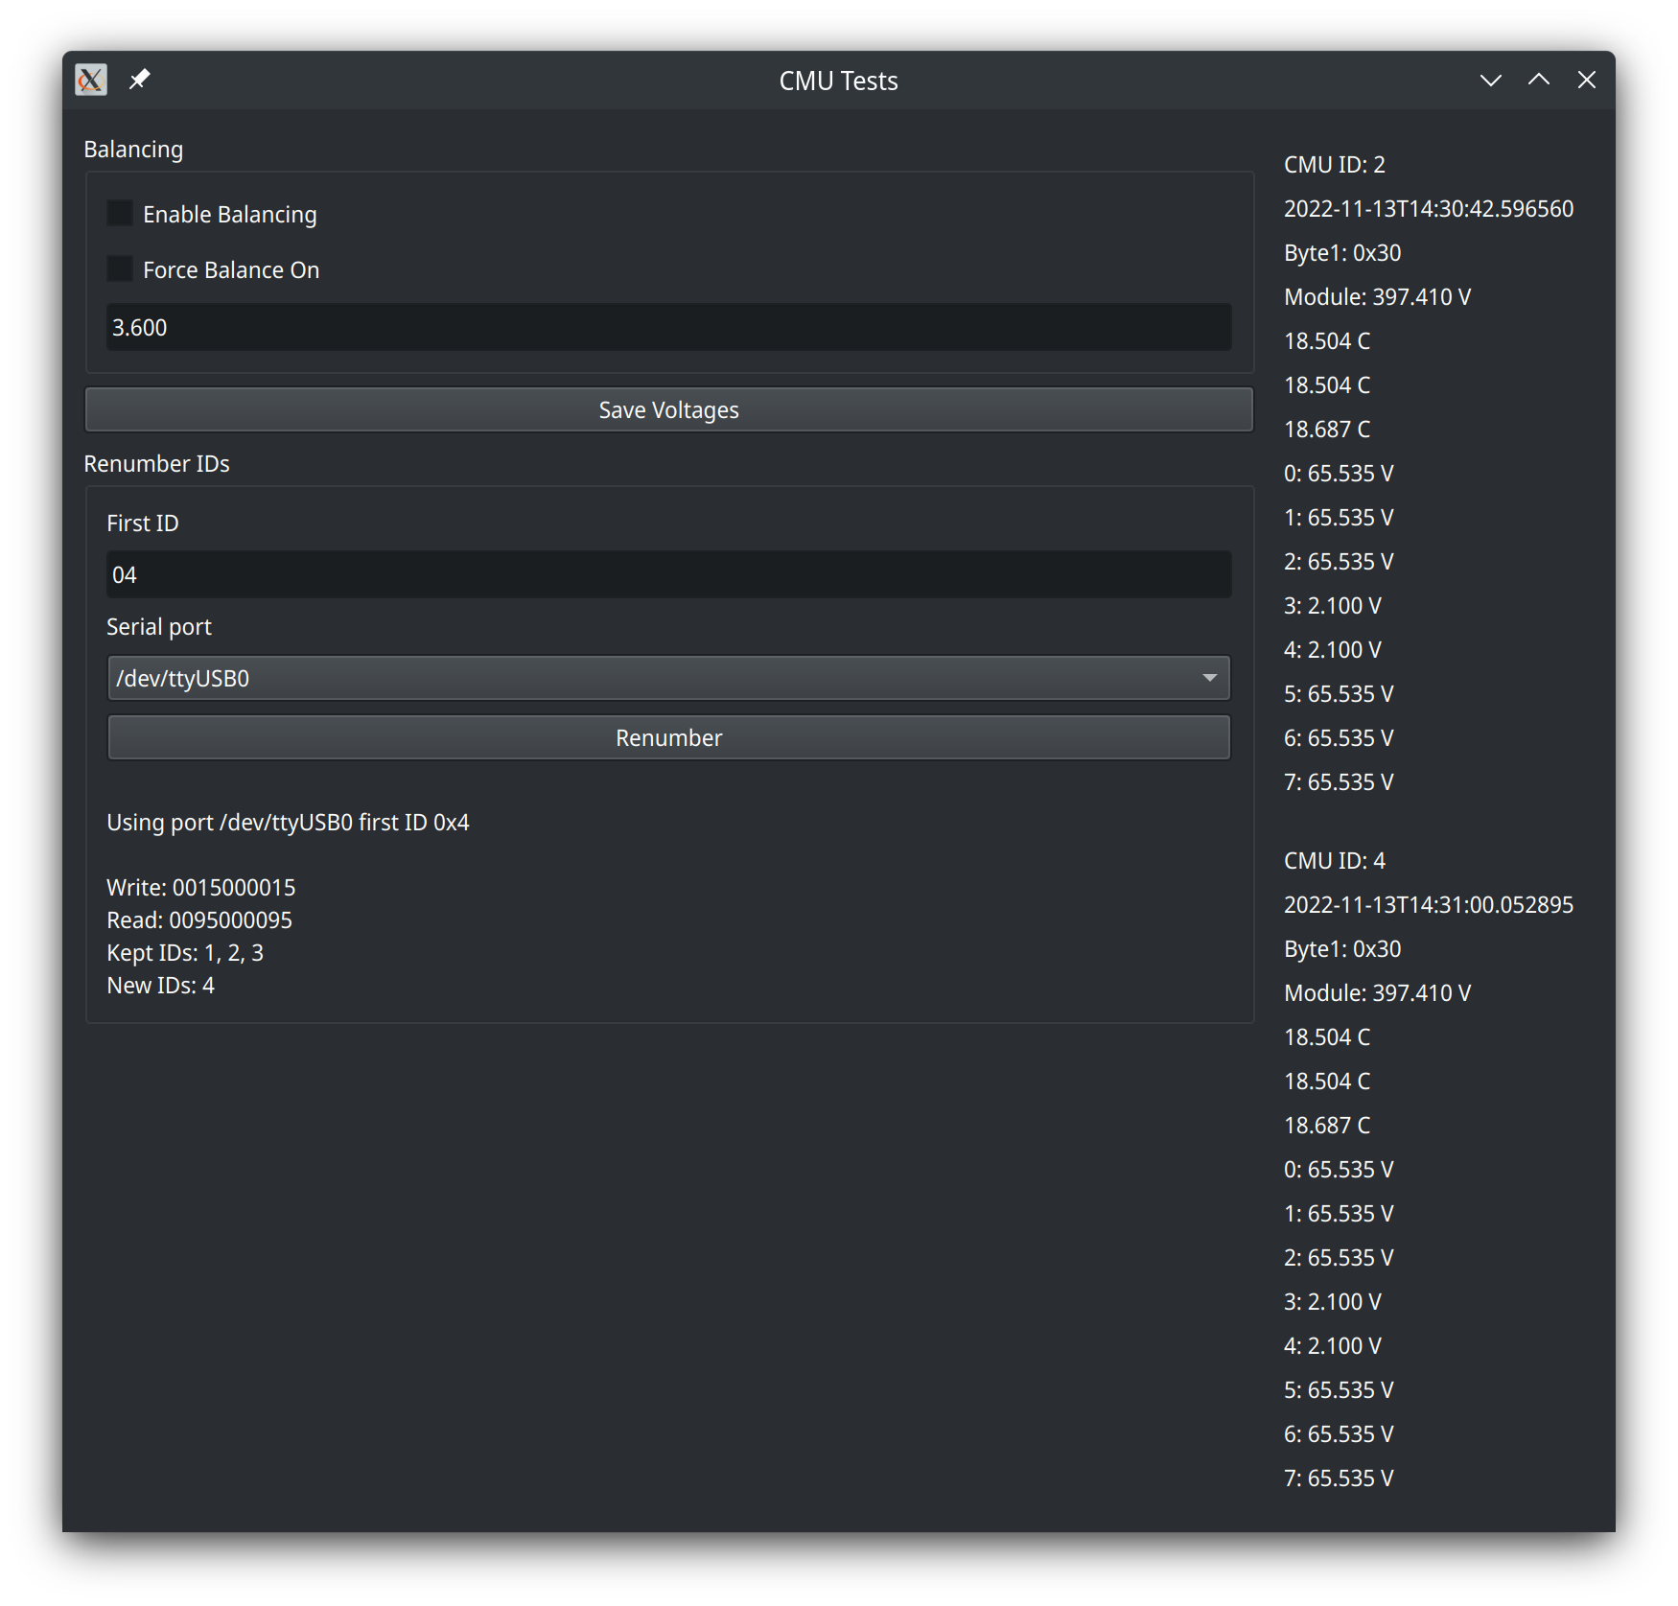Open the window menu via X11 icon
The height and width of the screenshot is (1606, 1678).
[91, 80]
